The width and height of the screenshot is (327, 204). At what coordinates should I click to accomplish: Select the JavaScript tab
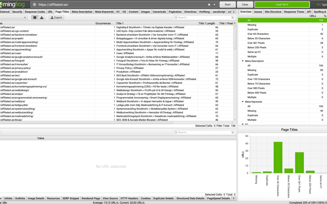(219, 12)
